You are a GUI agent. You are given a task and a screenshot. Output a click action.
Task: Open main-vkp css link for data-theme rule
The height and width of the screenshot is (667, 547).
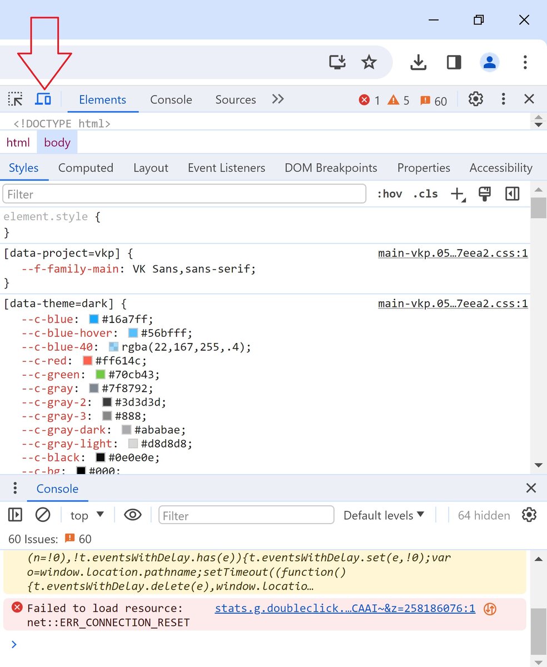click(453, 304)
